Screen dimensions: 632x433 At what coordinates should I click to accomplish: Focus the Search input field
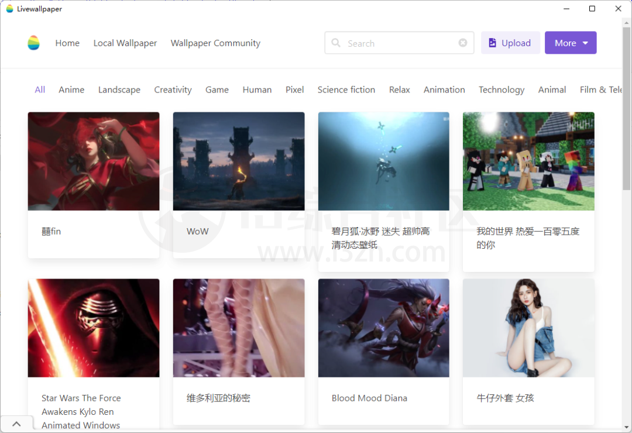(x=399, y=43)
